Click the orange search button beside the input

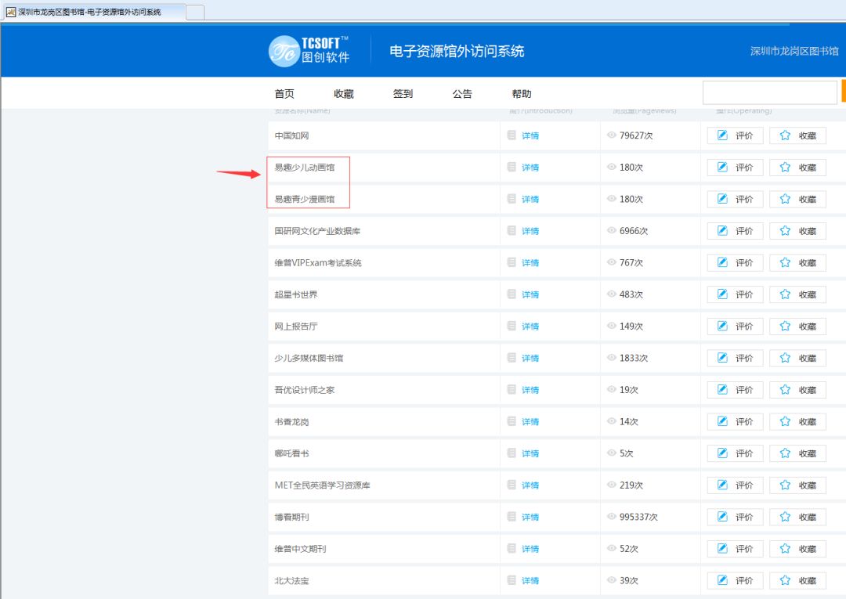(844, 92)
